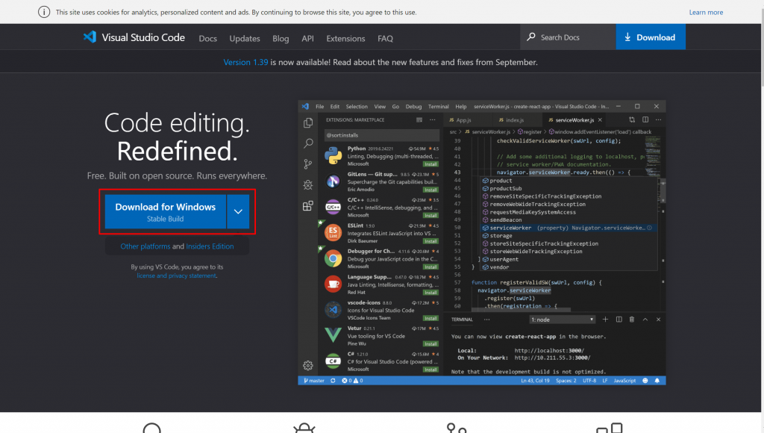
Task: Select the Extensions icon in the activity bar
Action: point(308,206)
